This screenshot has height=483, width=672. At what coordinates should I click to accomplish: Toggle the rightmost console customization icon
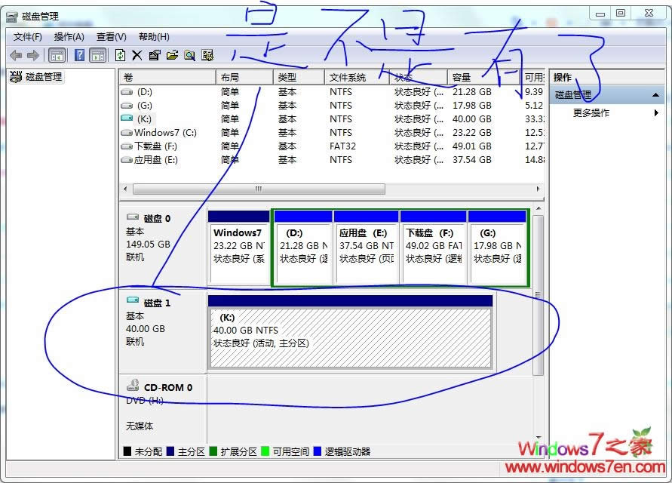pos(207,54)
